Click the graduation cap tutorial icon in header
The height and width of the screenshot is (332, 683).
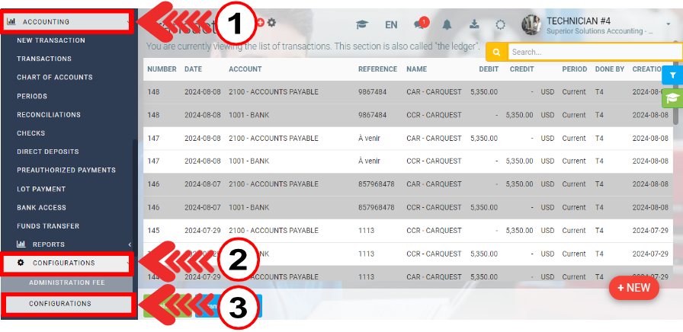coord(362,24)
